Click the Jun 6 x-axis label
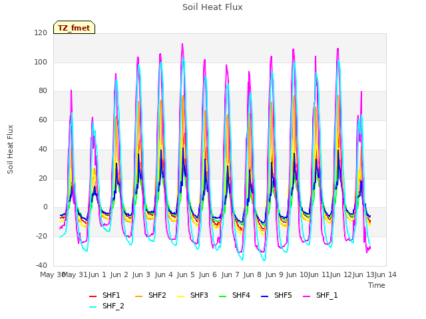426x319 pixels. pyautogui.click(x=208, y=274)
